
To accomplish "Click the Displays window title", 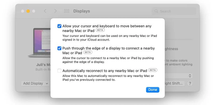I will 82,11.
